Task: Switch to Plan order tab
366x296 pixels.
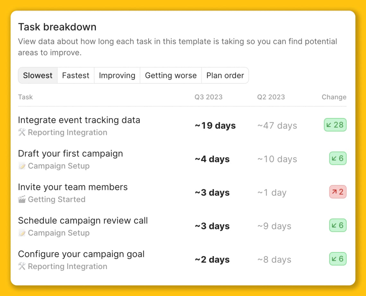Action: [x=225, y=75]
